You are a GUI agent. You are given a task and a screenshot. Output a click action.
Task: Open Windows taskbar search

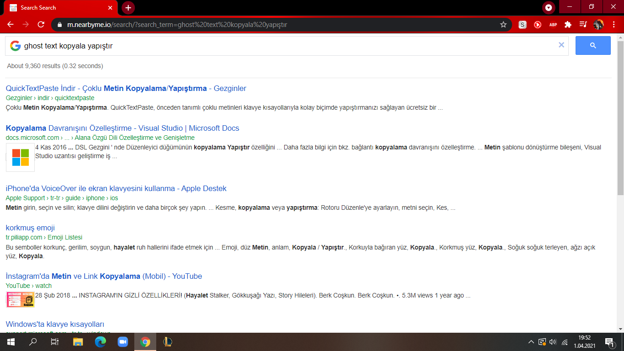tap(32, 342)
